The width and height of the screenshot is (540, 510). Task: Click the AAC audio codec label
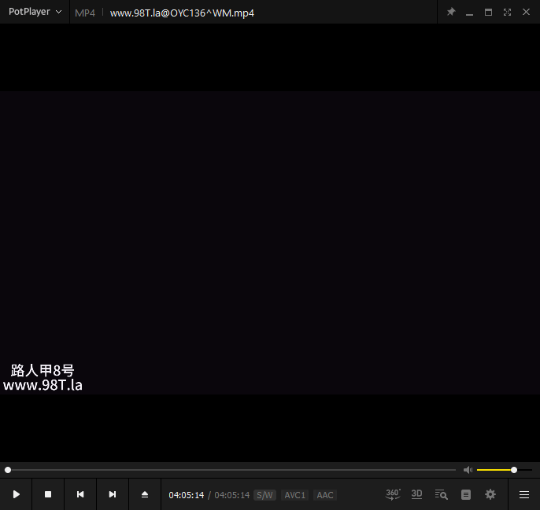[x=325, y=495]
